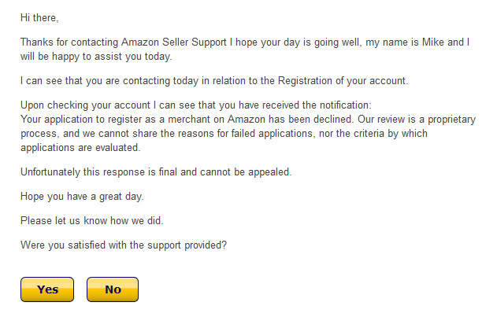Click the Yes satisfaction button

click(47, 289)
